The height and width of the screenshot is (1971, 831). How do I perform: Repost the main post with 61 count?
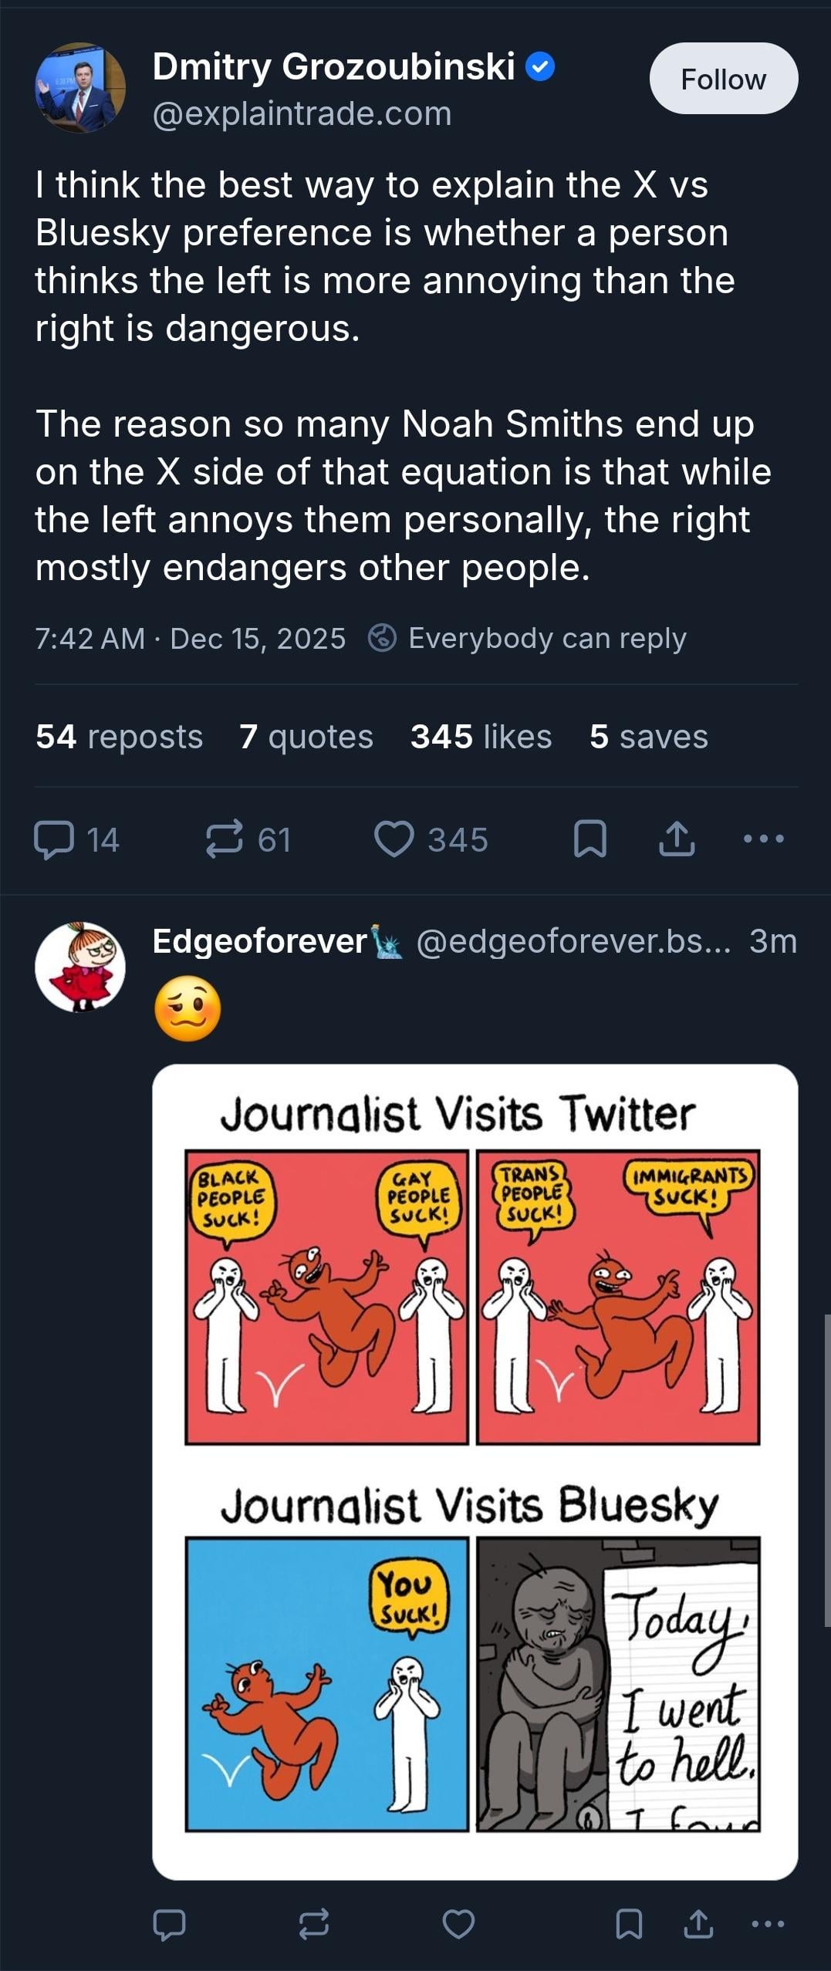[225, 839]
